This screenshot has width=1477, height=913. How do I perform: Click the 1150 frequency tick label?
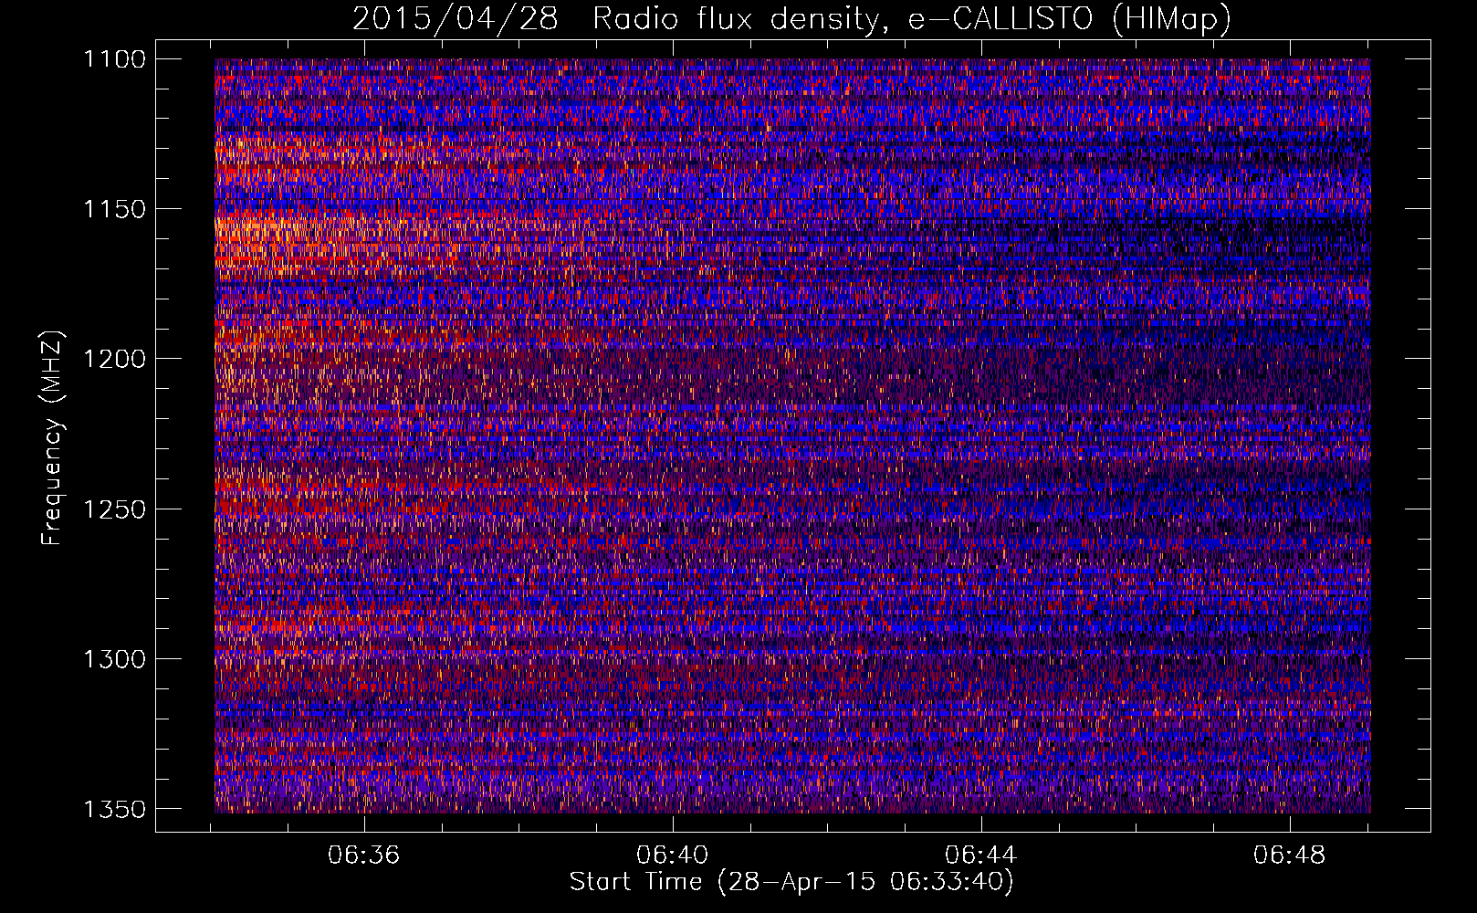tap(115, 209)
